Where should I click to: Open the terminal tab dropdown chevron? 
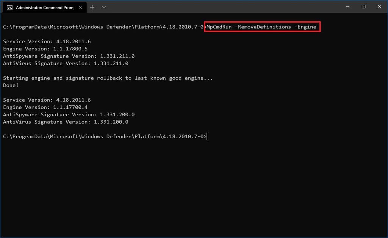pyautogui.click(x=104, y=7)
